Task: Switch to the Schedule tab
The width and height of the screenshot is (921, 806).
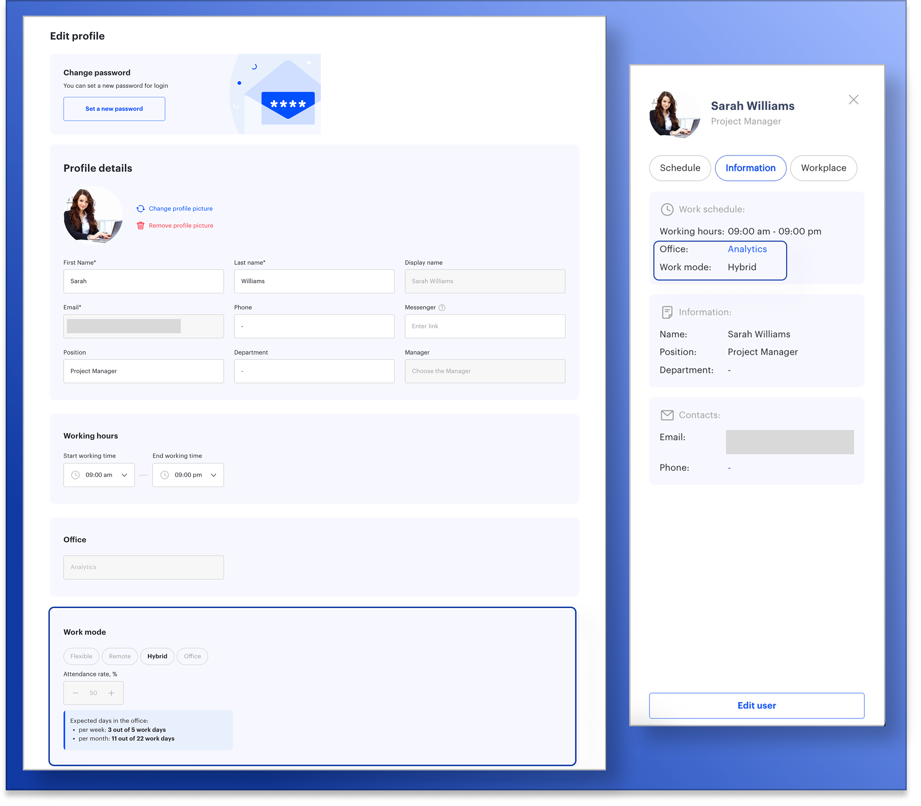Action: click(x=679, y=168)
